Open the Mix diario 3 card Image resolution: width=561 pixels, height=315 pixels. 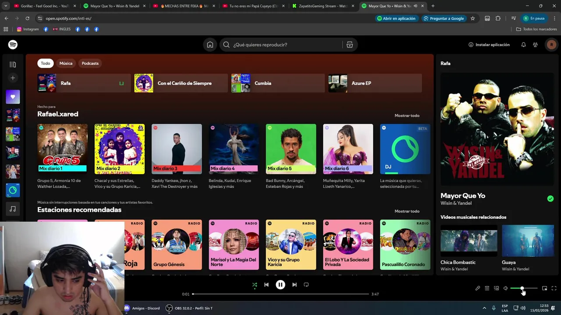pyautogui.click(x=177, y=157)
